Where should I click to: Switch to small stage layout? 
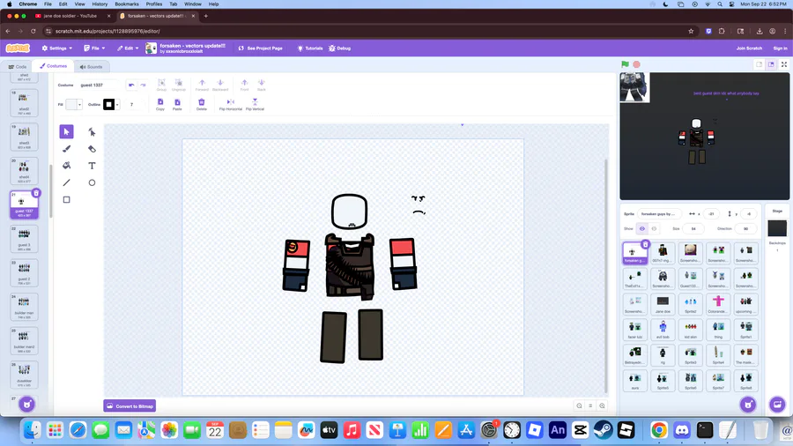(760, 64)
